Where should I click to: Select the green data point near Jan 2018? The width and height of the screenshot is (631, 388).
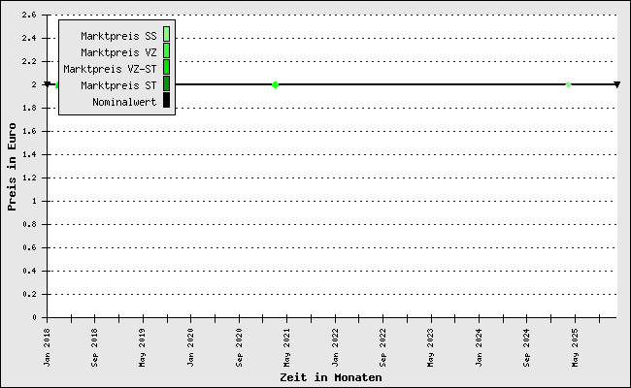coord(57,85)
